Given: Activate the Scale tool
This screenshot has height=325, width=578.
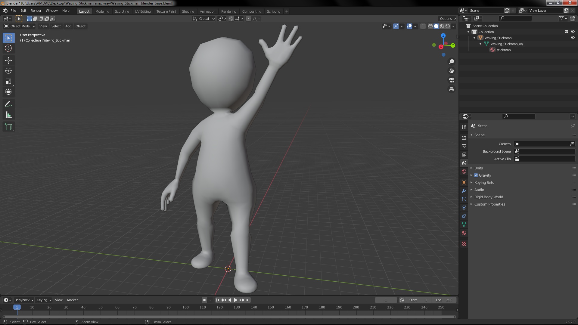Looking at the screenshot, I should (8, 82).
